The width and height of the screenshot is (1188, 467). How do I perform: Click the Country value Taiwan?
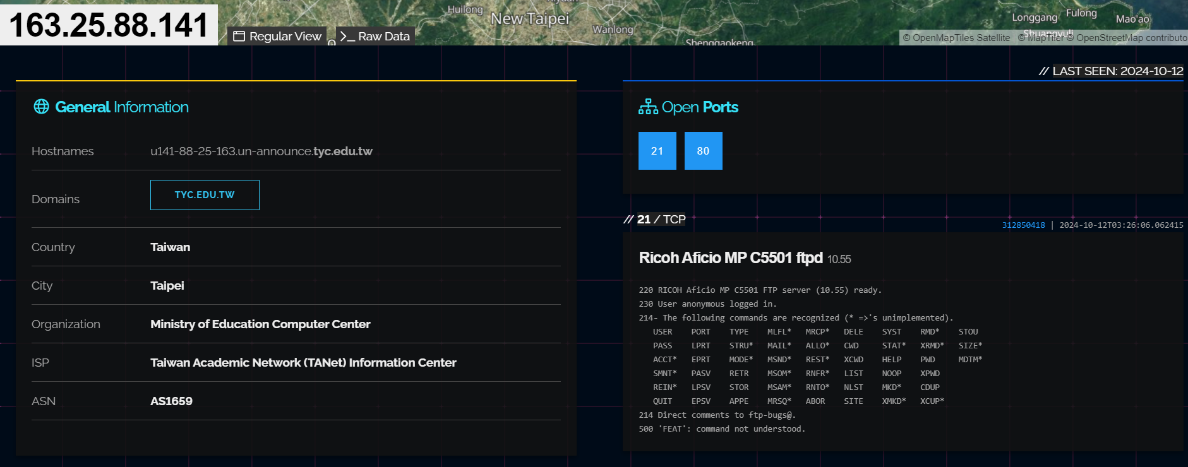[170, 247]
